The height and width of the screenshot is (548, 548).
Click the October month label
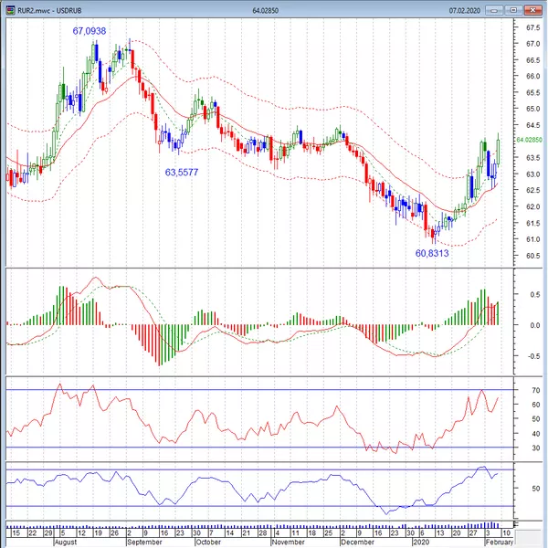(x=208, y=542)
